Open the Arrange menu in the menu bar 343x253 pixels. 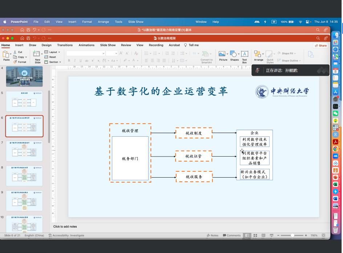[103, 22]
